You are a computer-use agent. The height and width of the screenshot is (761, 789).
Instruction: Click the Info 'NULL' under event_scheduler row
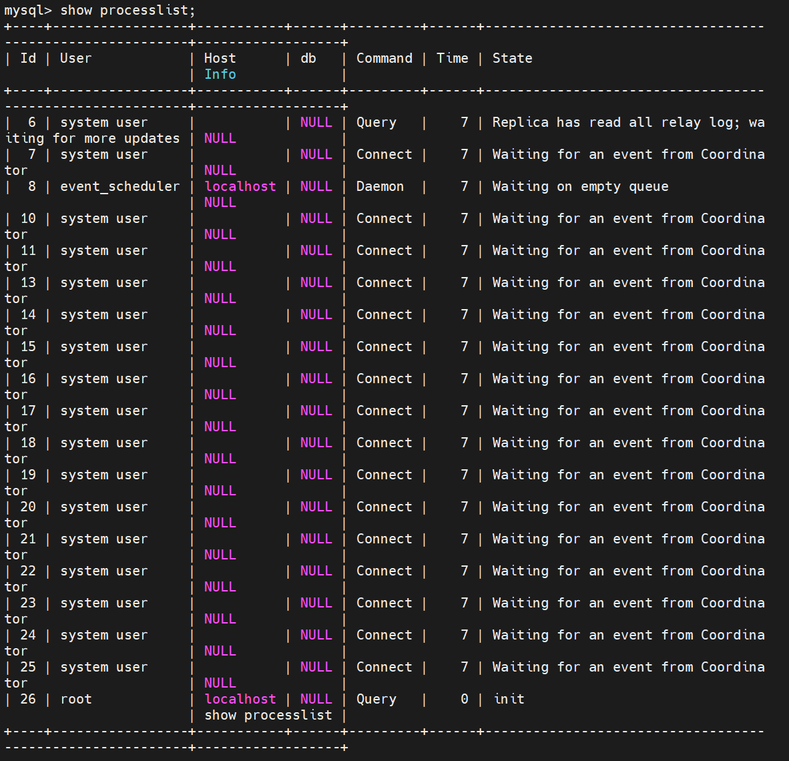[220, 203]
